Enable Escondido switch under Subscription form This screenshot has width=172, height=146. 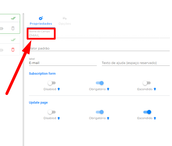click(147, 83)
